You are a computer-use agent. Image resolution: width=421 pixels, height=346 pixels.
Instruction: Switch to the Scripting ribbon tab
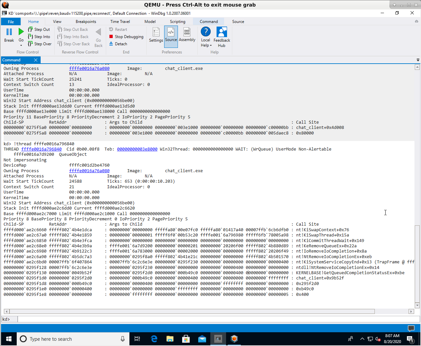click(178, 22)
